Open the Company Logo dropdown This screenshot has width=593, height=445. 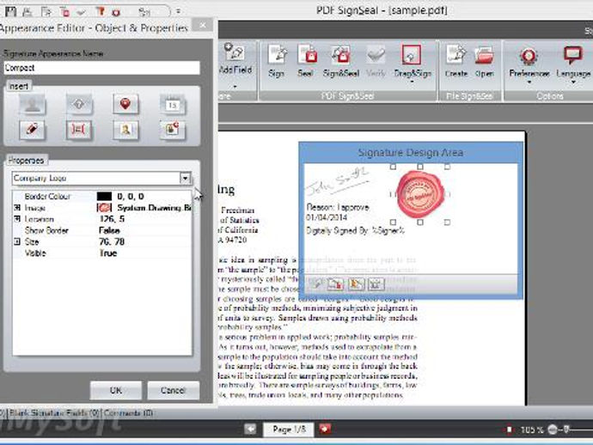185,178
